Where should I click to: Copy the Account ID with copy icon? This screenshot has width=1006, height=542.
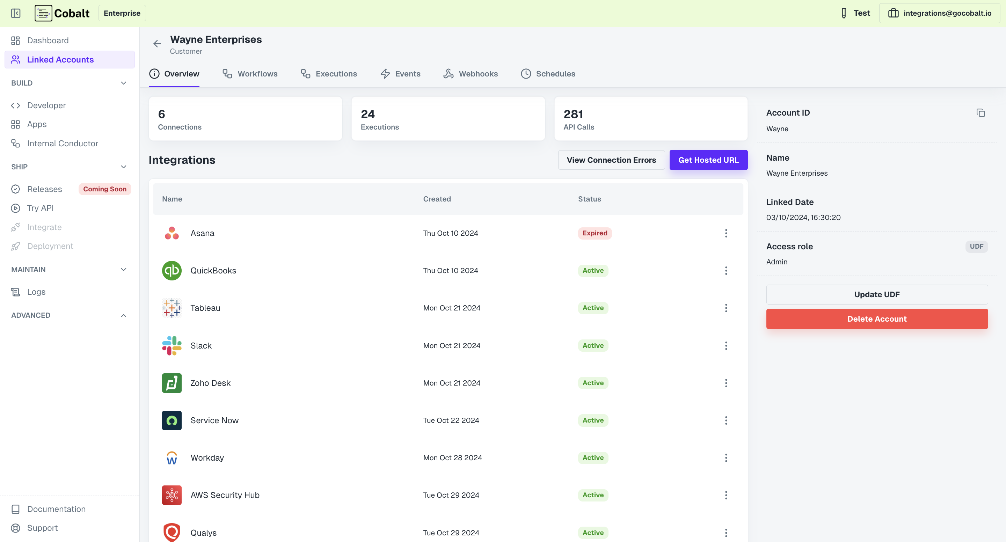[x=980, y=113]
